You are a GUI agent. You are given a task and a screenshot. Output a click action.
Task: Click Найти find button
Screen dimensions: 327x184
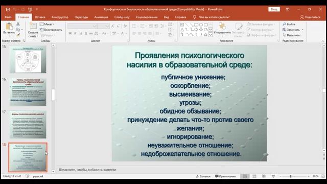pos(289,24)
